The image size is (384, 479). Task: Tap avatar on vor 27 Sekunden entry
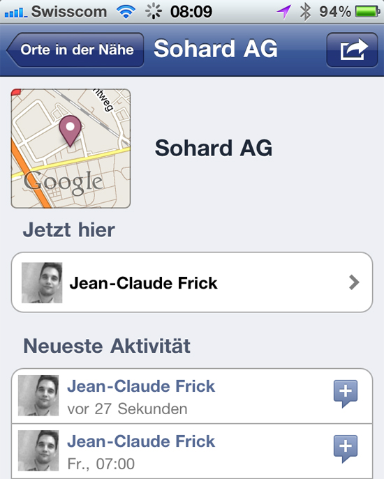[38, 395]
